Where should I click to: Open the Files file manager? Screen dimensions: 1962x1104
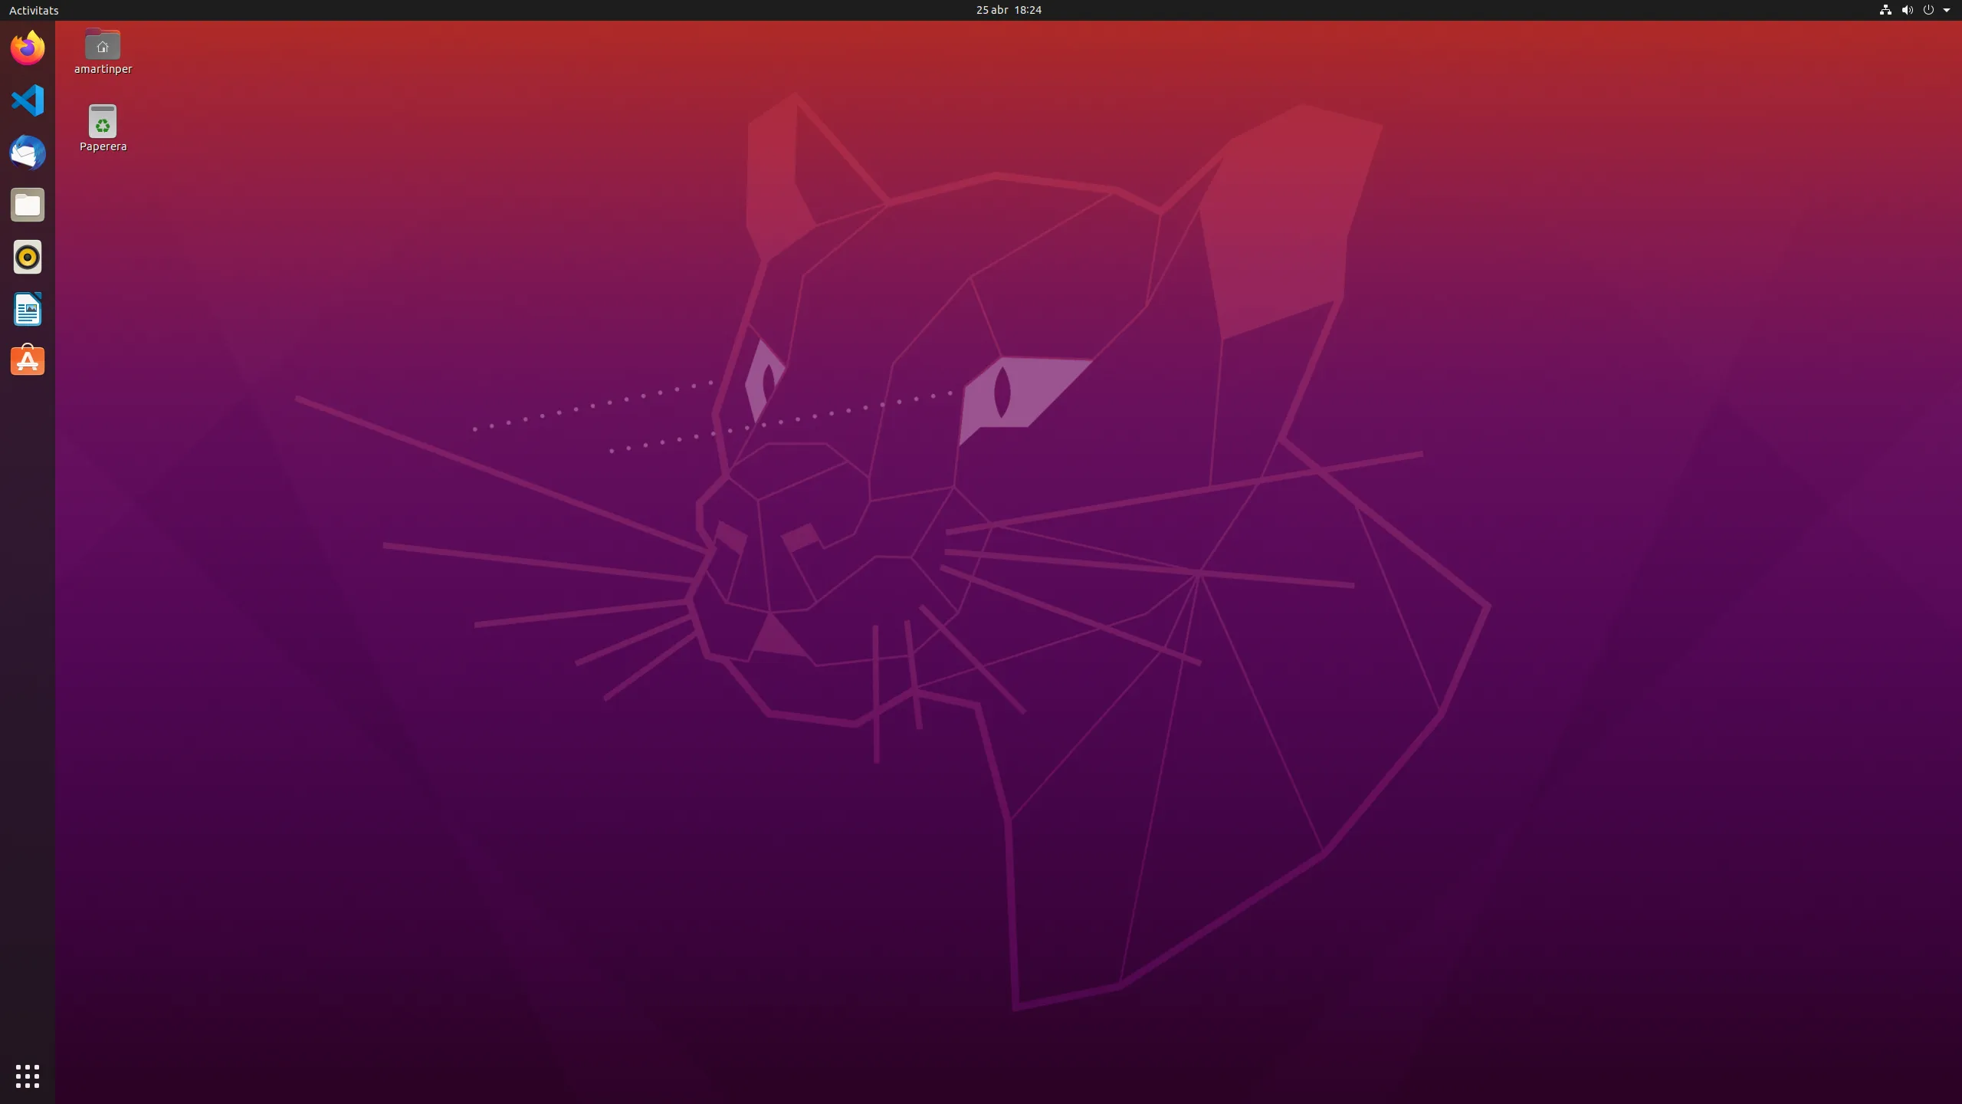tap(28, 205)
